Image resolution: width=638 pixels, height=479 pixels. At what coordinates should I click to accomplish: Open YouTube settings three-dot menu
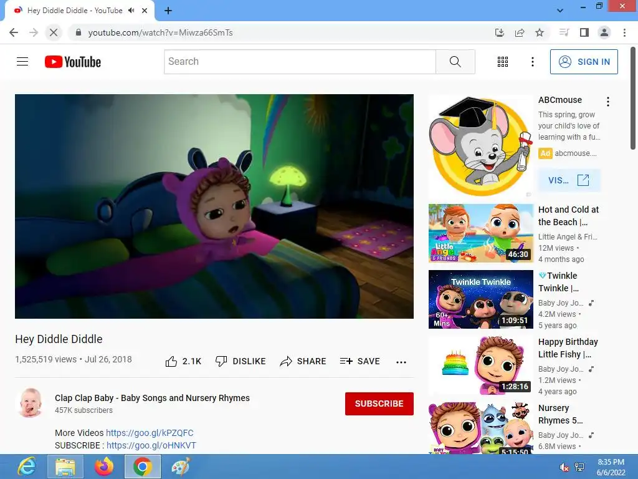point(532,62)
